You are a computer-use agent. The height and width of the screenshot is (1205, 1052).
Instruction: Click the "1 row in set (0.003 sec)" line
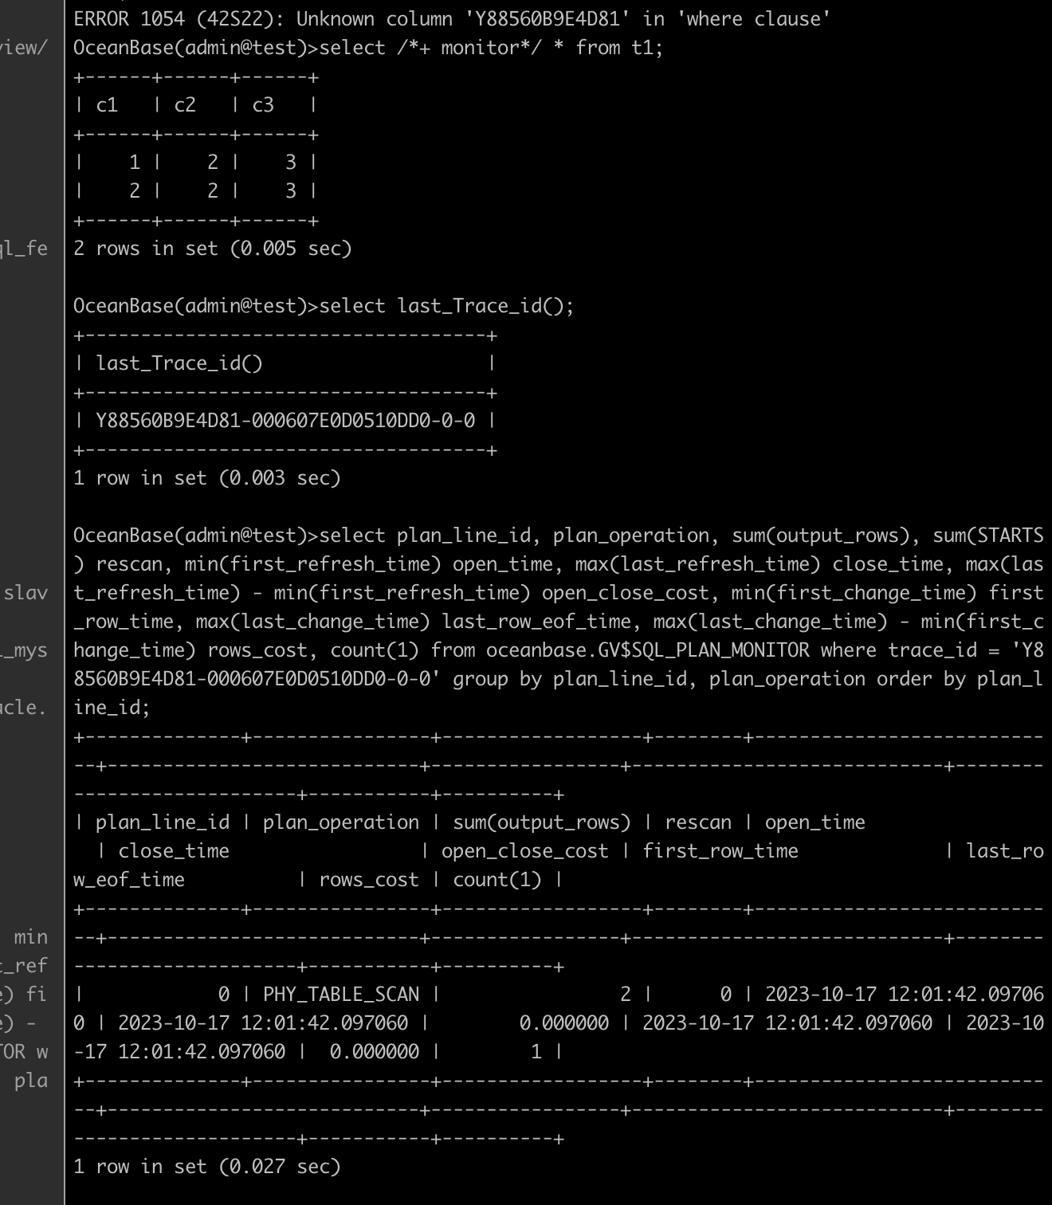[207, 478]
